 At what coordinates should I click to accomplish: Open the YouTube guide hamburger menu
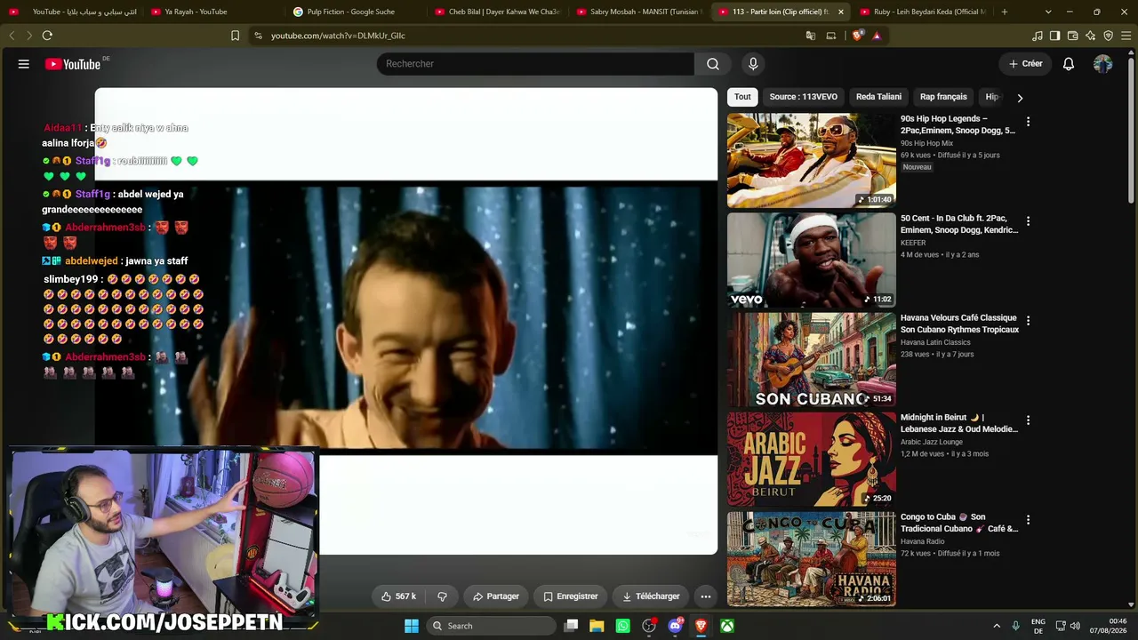24,64
